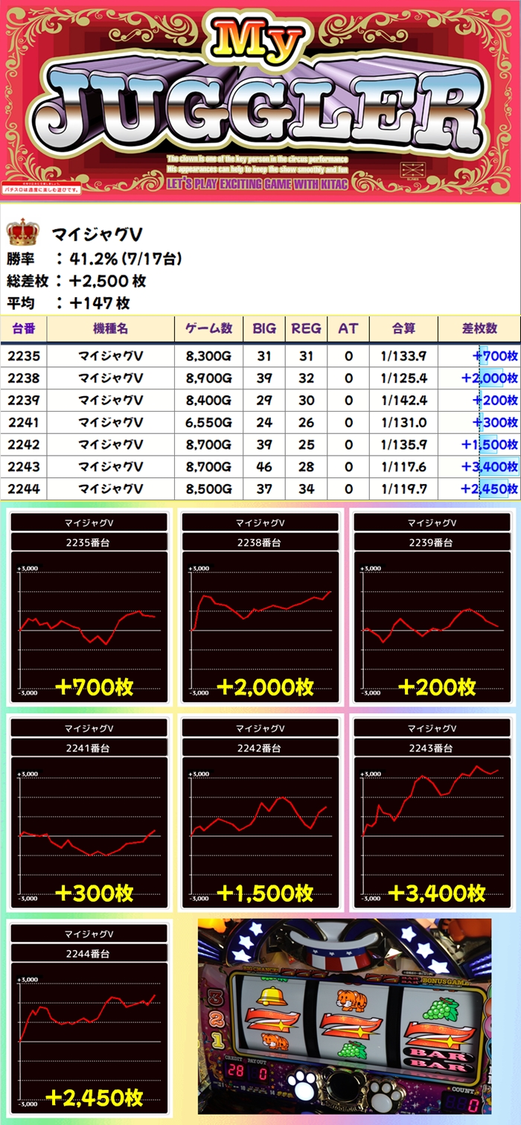Viewport: 521px width, 1125px height.
Task: Click the golden bell symbol on left reel
Action: 270,995
